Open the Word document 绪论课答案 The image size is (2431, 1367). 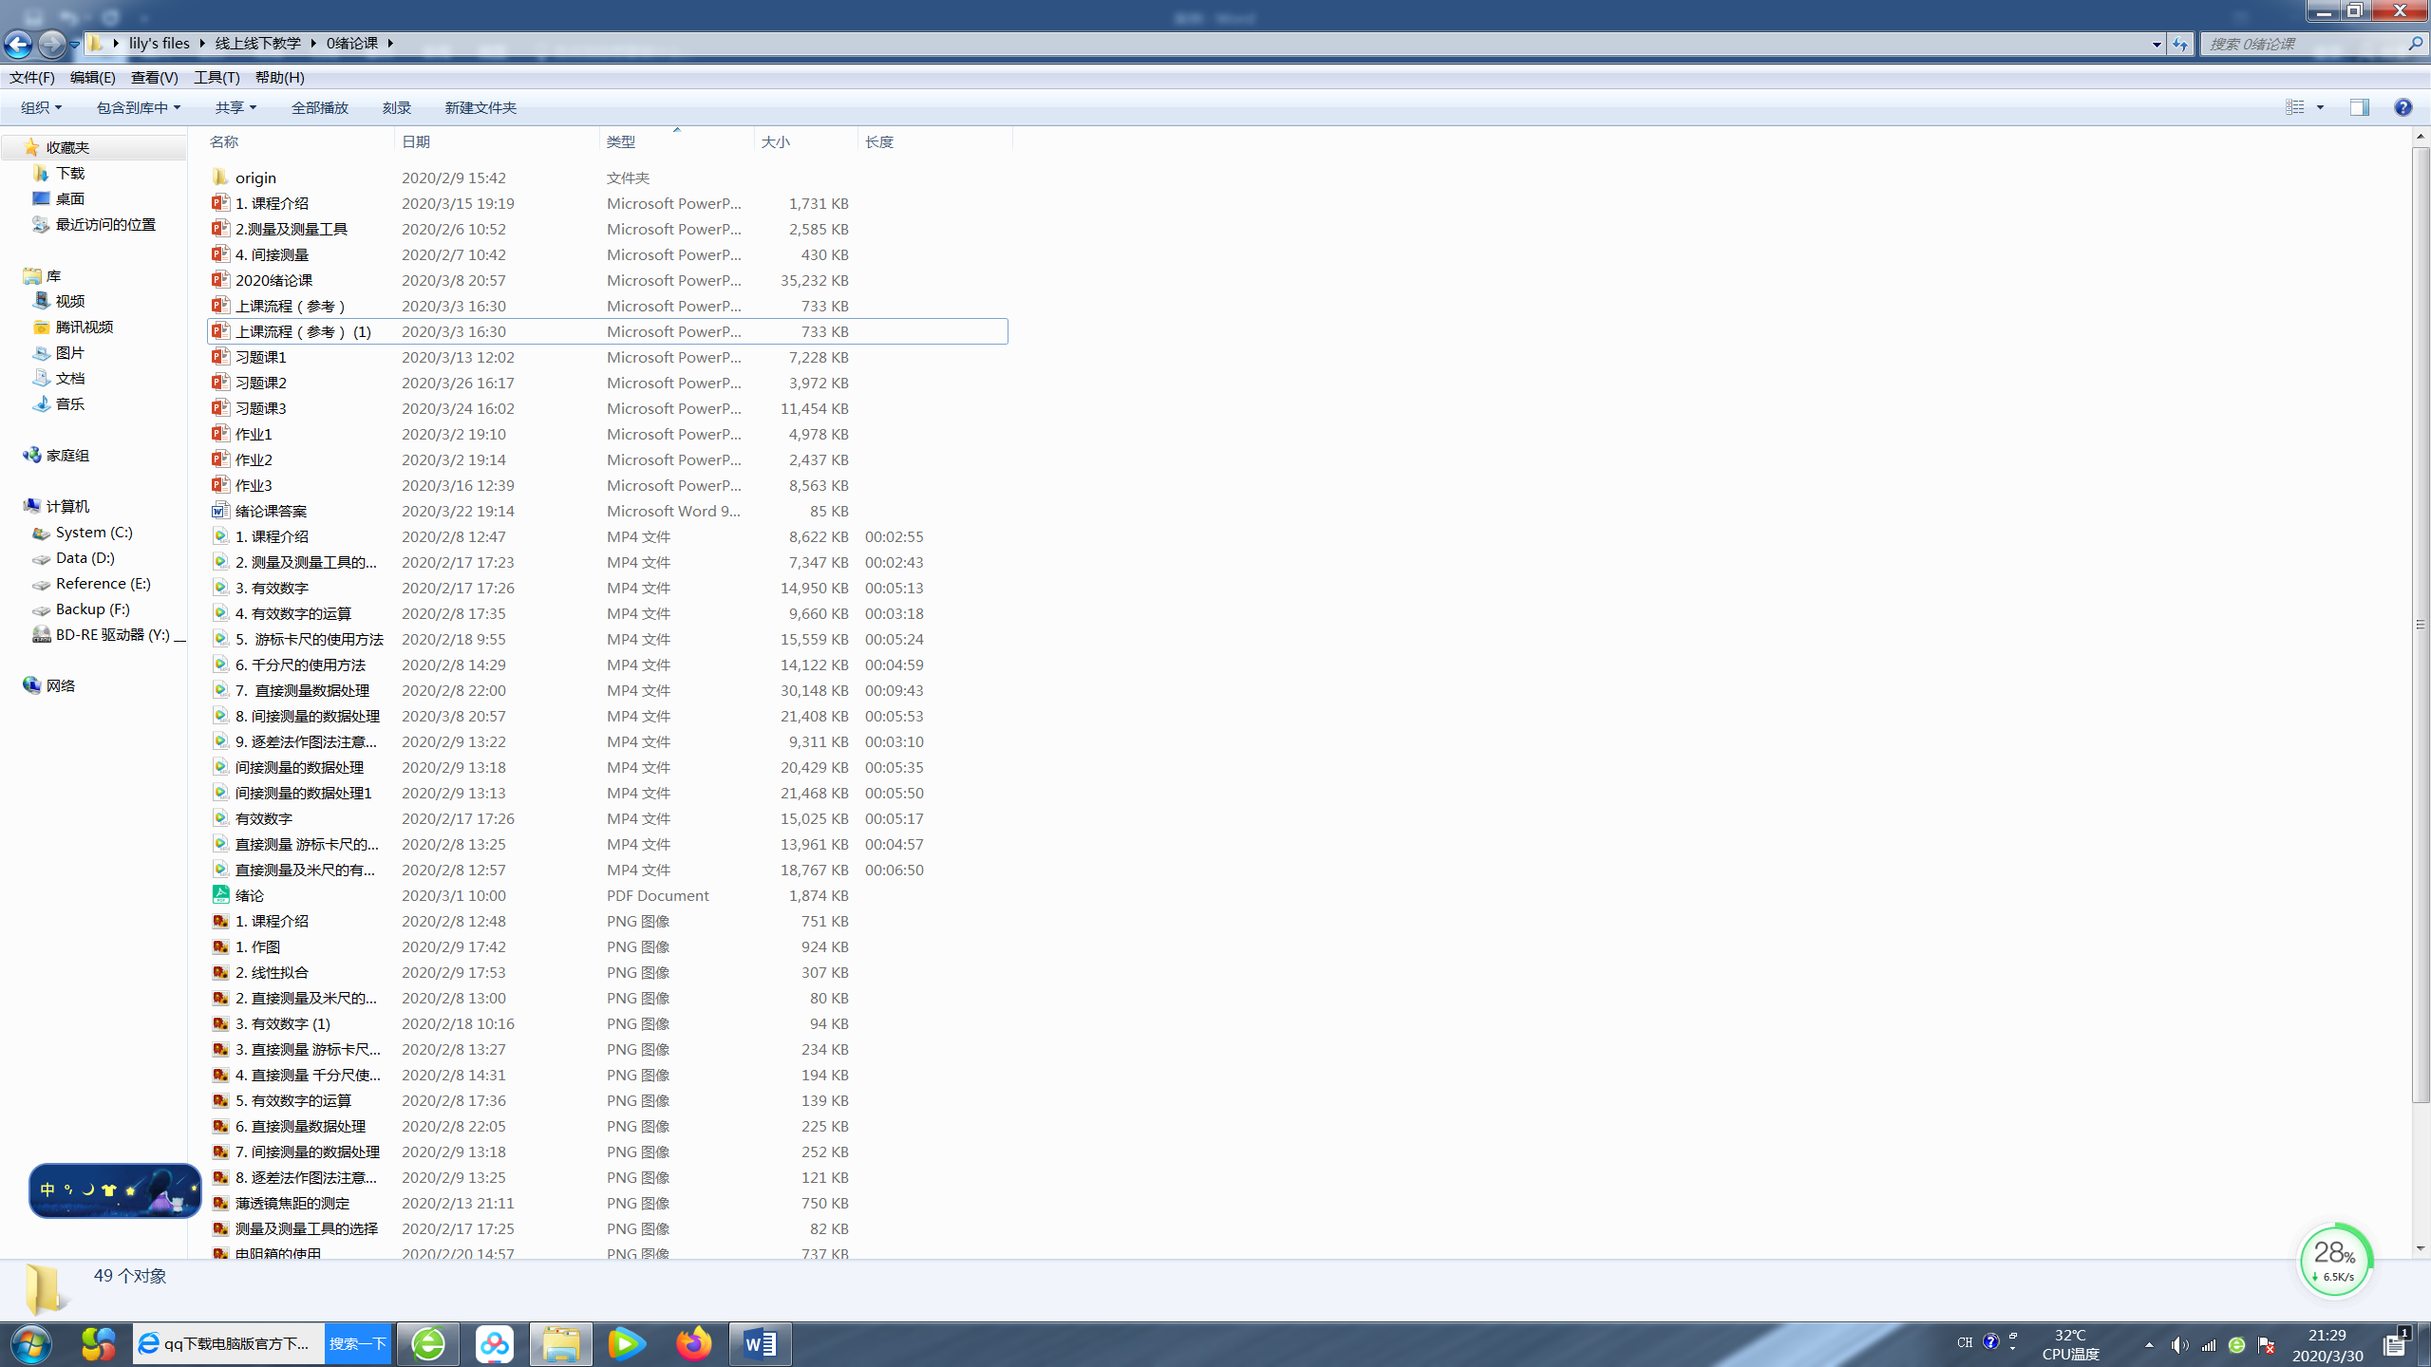pos(271,511)
